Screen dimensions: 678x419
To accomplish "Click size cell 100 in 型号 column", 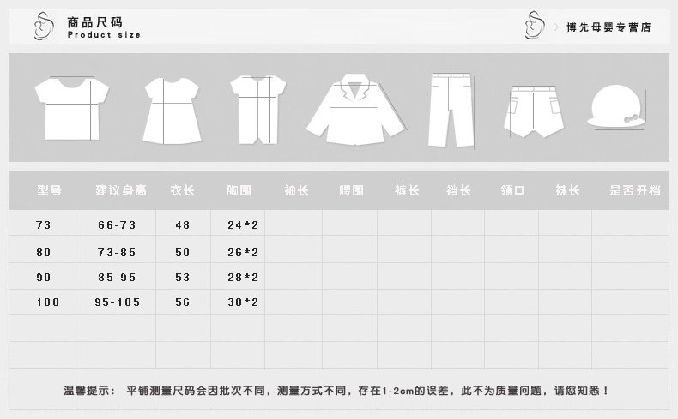I will pyautogui.click(x=47, y=302).
